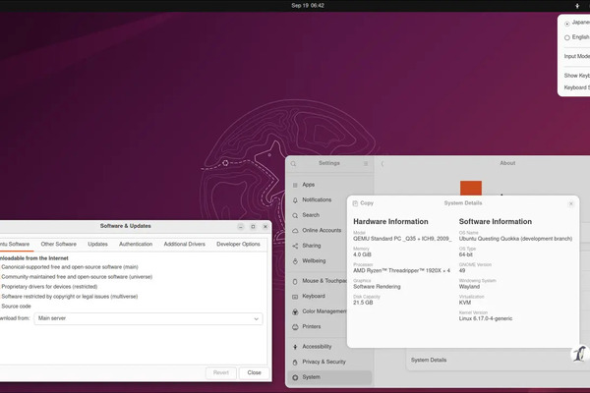Click the back arrow in About header

point(383,164)
